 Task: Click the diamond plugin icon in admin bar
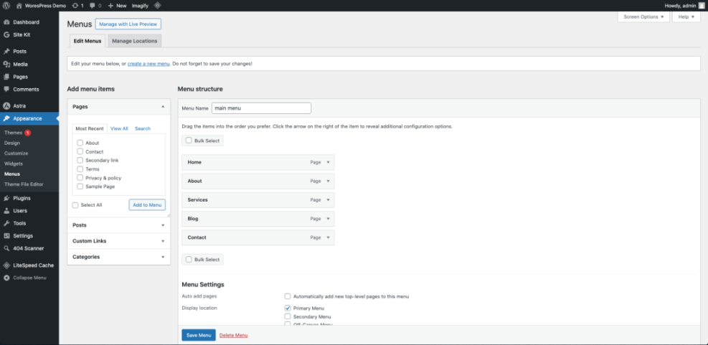point(157,6)
